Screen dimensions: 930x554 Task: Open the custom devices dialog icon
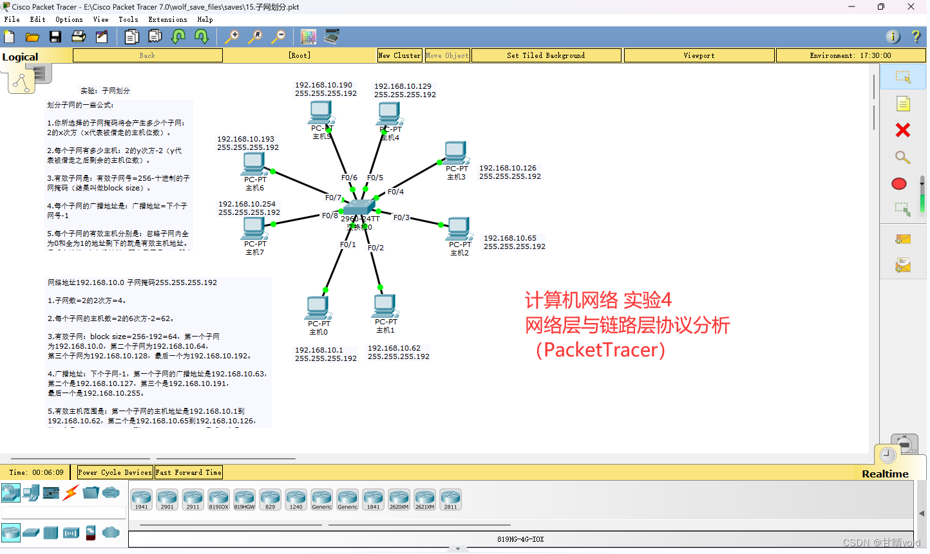tap(332, 37)
